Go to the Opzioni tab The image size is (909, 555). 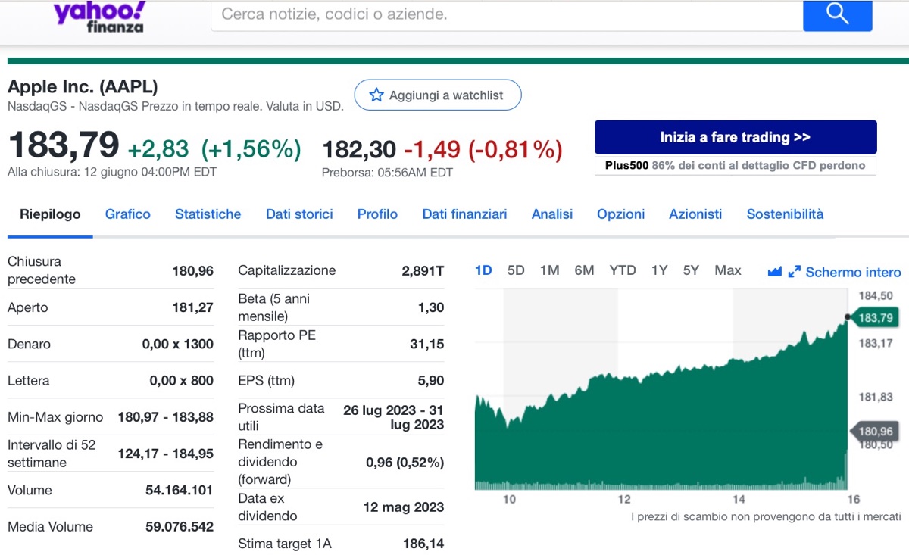pos(621,214)
